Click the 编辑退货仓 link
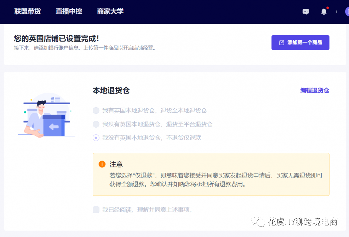 point(315,90)
